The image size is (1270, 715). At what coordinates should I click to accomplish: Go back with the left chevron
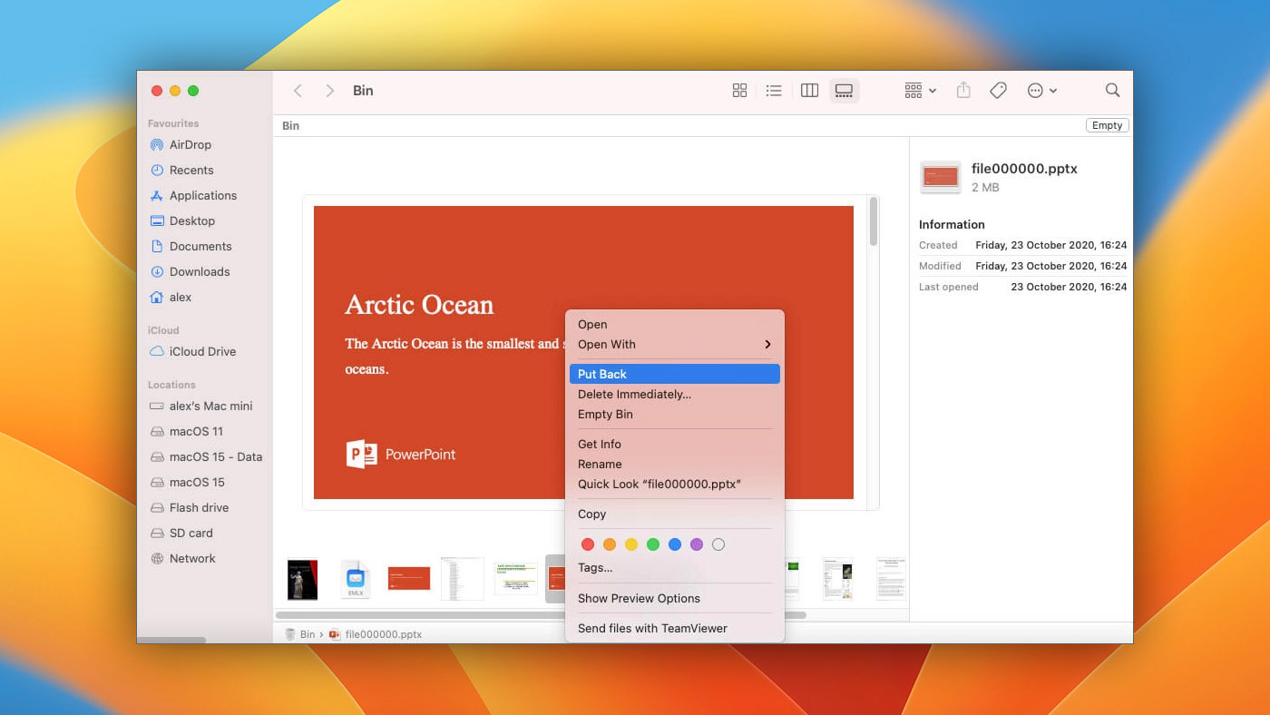(x=298, y=91)
